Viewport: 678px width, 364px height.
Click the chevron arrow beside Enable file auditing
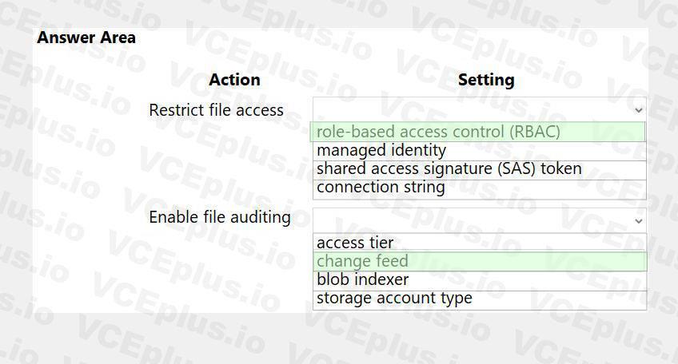(x=638, y=221)
